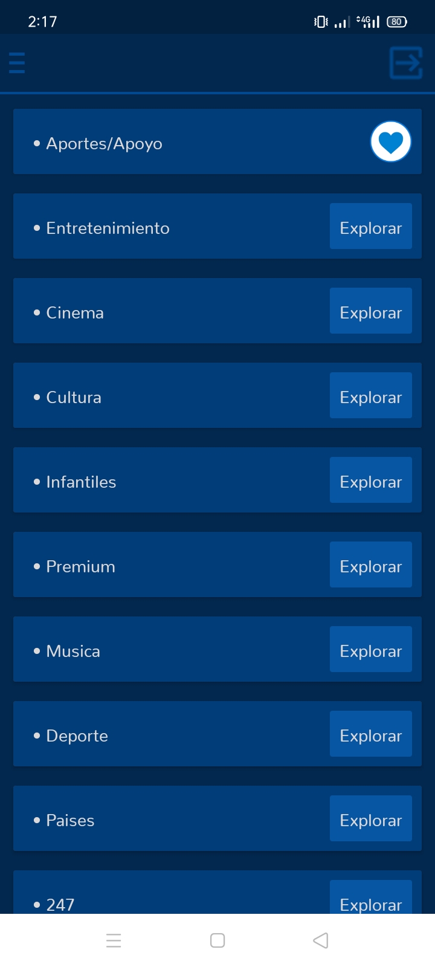Tap the logout exit icon

(x=405, y=63)
